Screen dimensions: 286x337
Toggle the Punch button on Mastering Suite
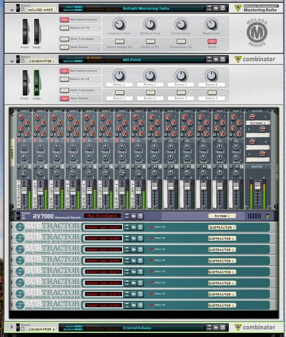click(212, 42)
